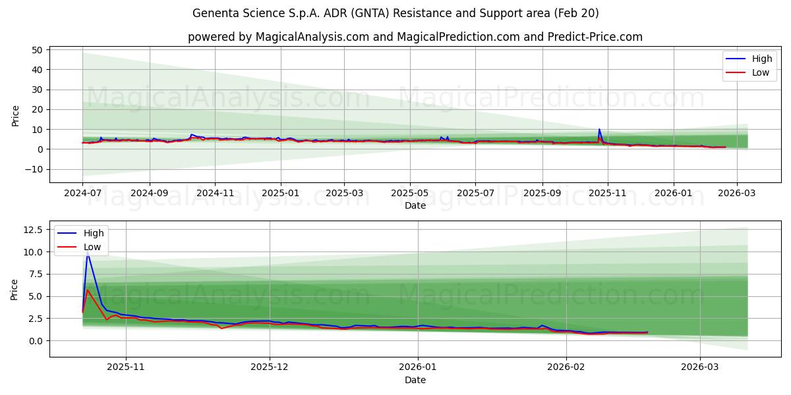
Task: Click the '2025-03' date tick on top chart
Action: pos(345,194)
